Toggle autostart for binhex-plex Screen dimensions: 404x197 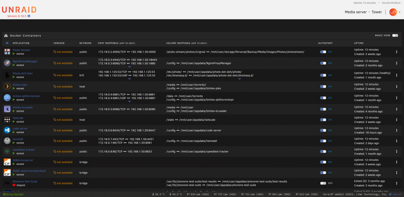click(x=323, y=86)
